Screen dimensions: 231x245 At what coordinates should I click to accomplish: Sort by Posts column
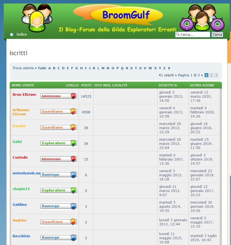pos(86,85)
